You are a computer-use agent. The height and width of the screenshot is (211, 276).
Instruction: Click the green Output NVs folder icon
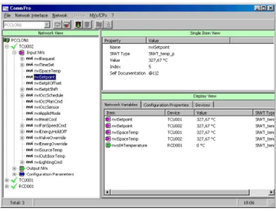[x=22, y=168]
